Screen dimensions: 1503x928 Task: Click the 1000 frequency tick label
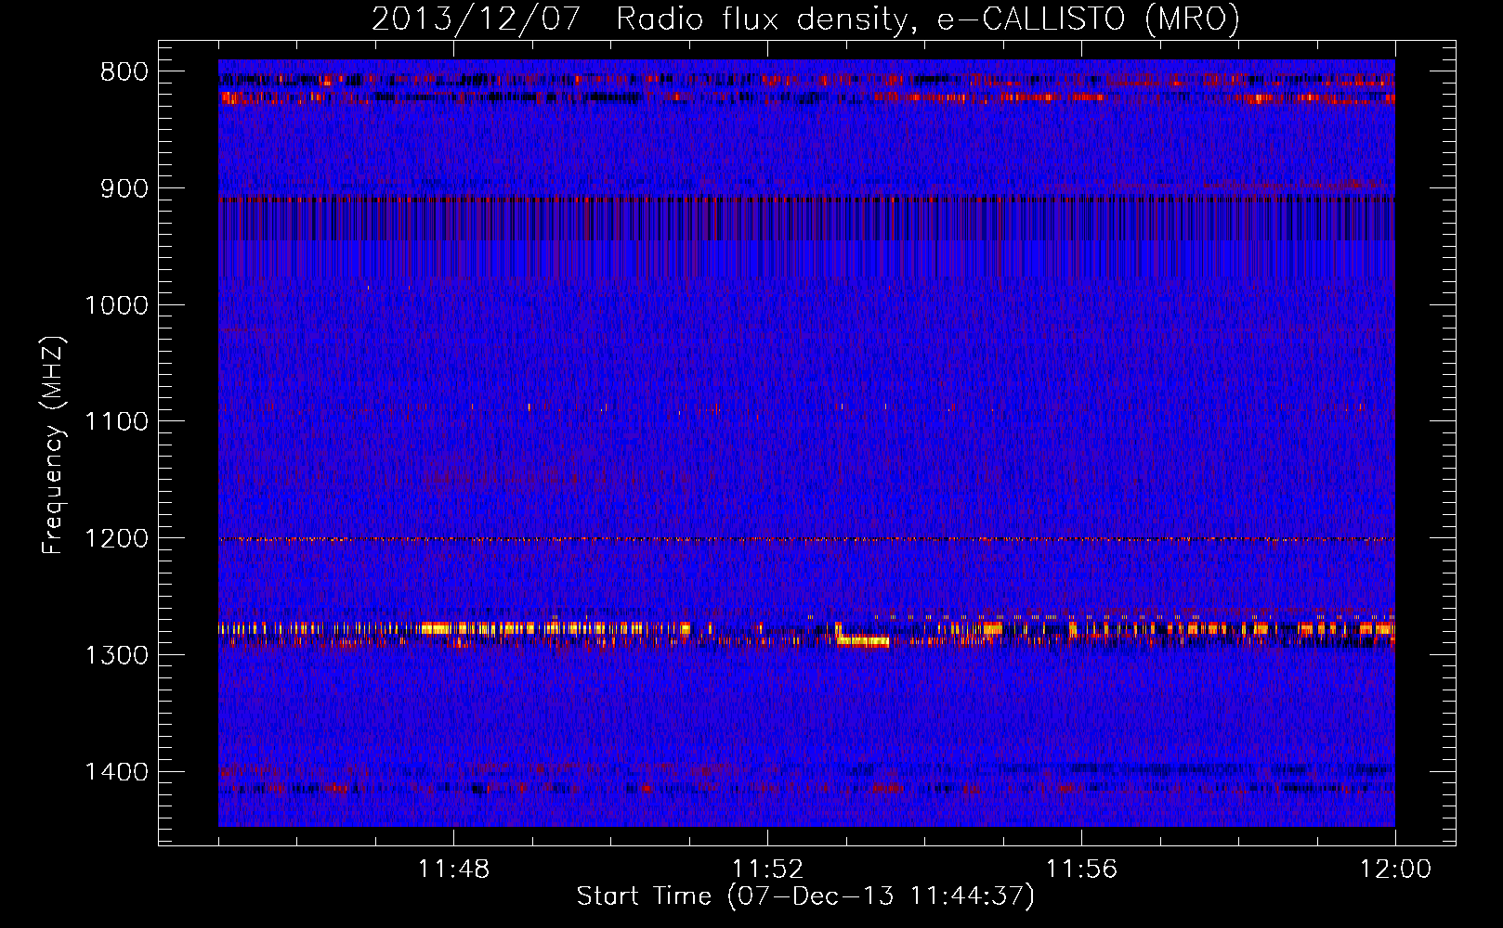tap(116, 305)
